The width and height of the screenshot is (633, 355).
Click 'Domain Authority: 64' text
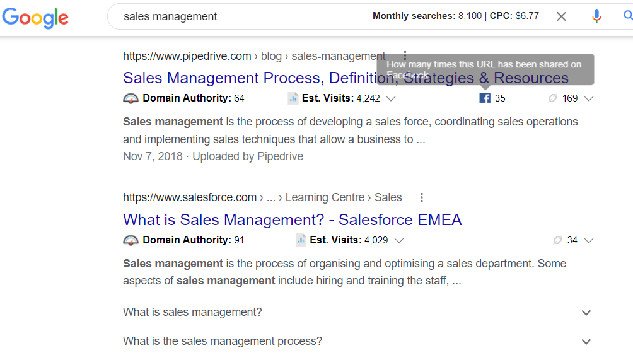tap(194, 98)
